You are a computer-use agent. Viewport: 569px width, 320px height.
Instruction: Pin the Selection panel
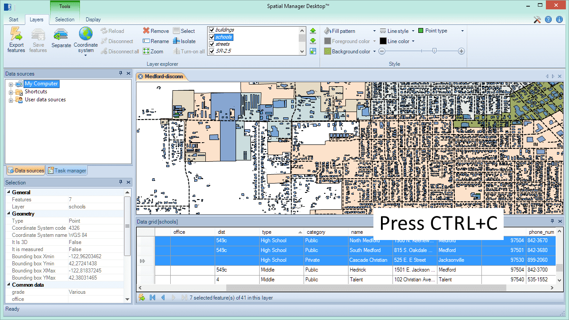(120, 182)
